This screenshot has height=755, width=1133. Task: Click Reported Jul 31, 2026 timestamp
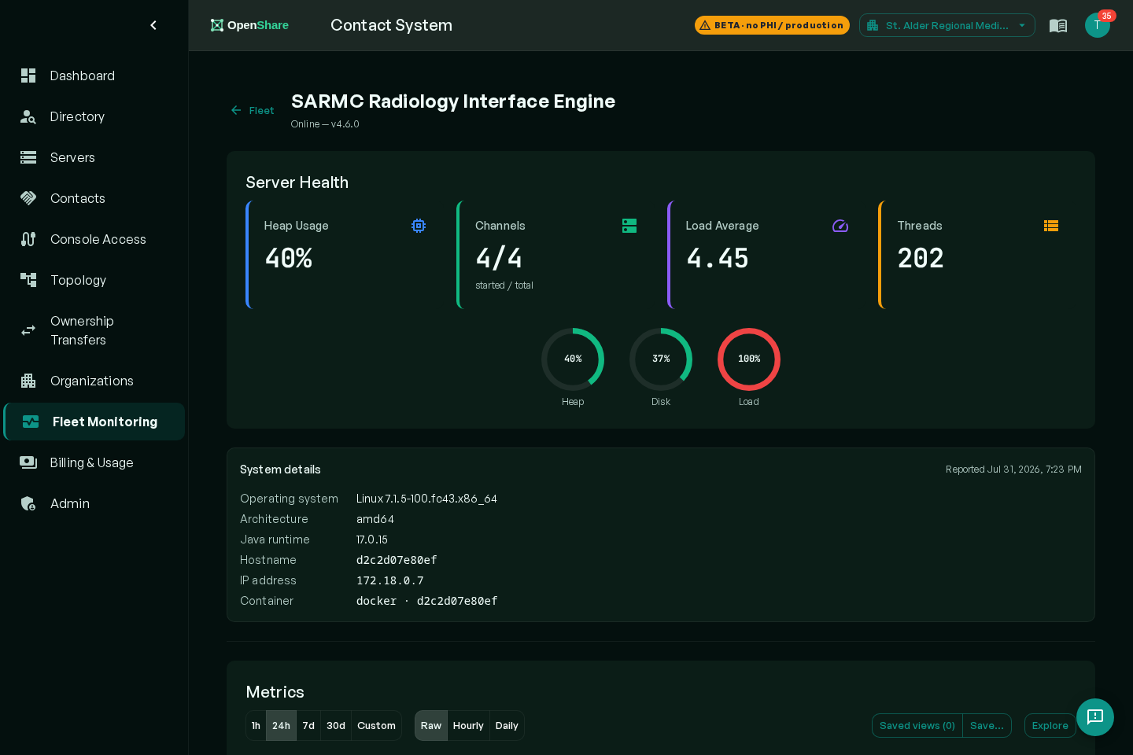(1013, 470)
